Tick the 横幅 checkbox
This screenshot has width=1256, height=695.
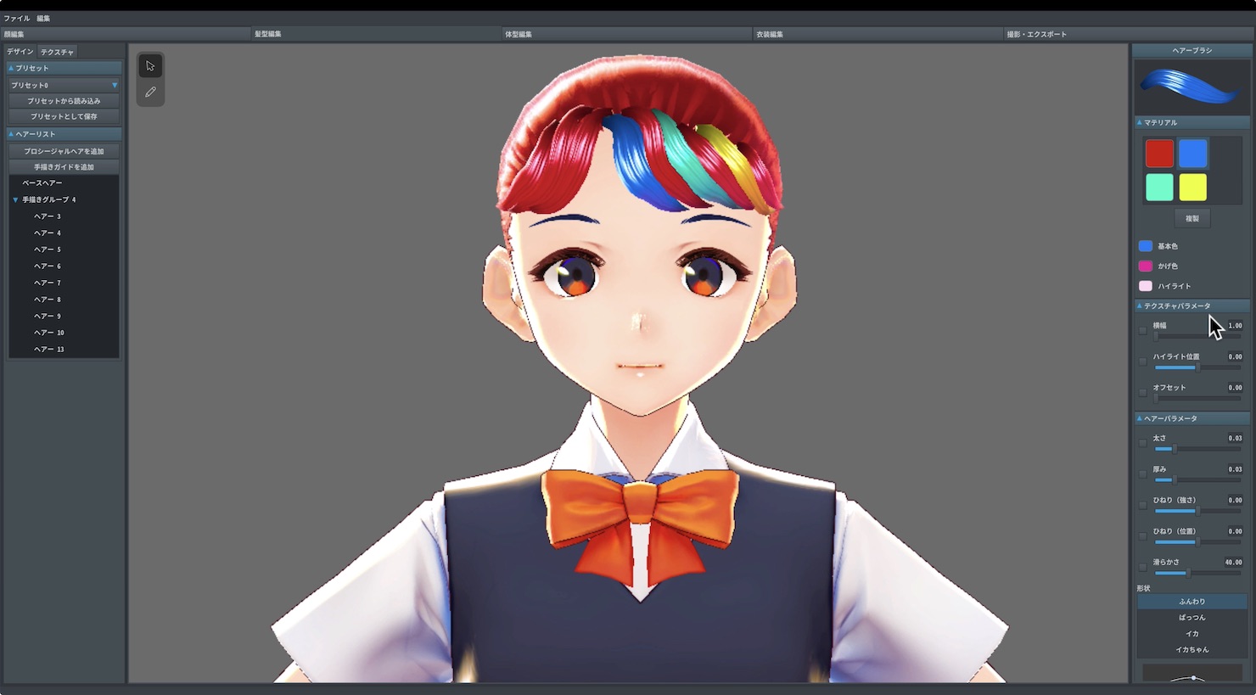(1142, 331)
